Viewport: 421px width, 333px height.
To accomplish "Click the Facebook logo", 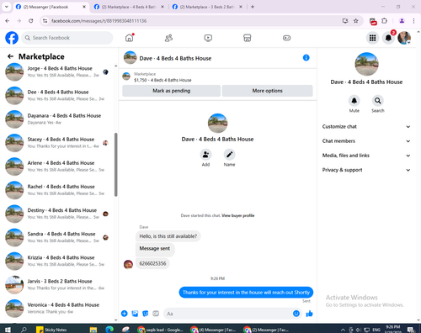I will (x=12, y=38).
